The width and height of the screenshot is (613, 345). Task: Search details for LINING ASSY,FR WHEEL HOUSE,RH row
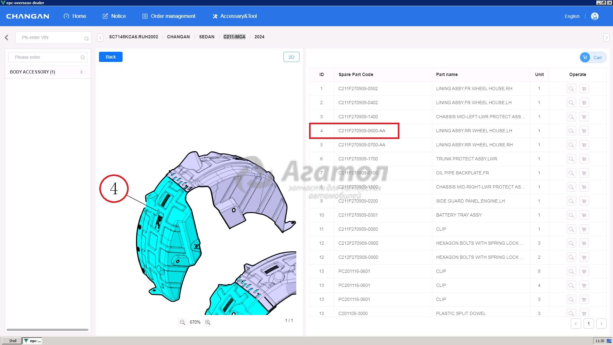571,89
